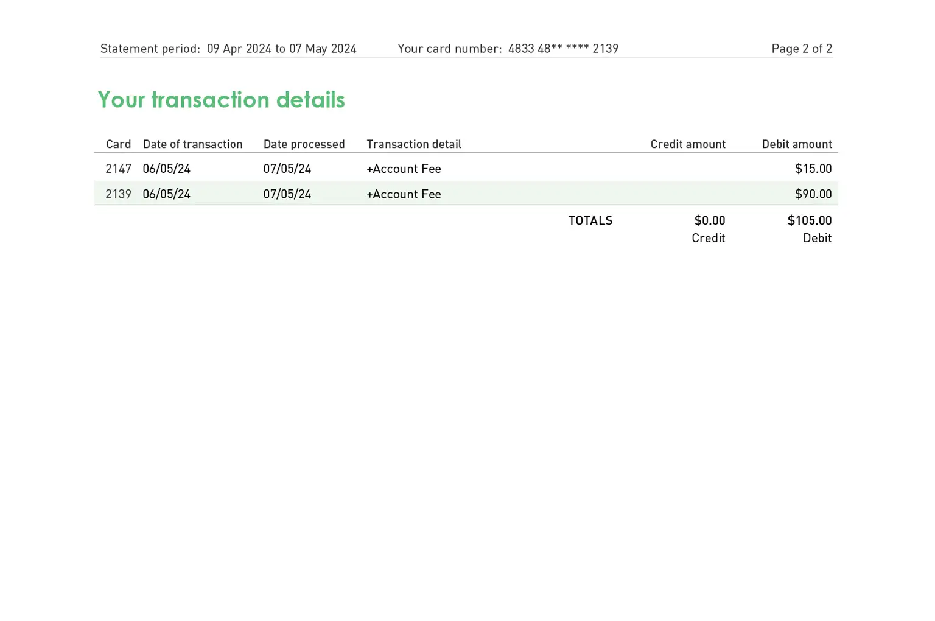The image size is (935, 621).
Task: Click '+Account Fee' in the $15.00 row
Action: point(404,169)
